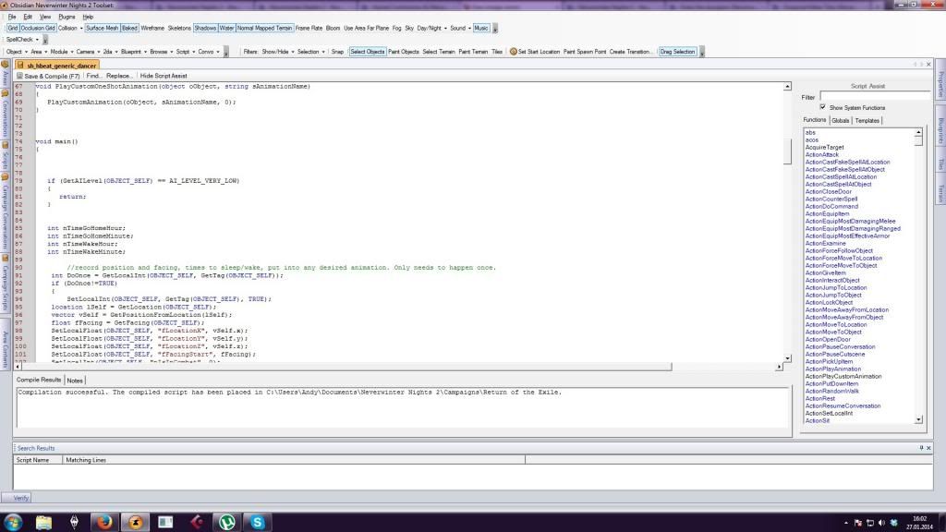The image size is (946, 532).
Task: Open Firefox from the taskbar
Action: click(104, 522)
